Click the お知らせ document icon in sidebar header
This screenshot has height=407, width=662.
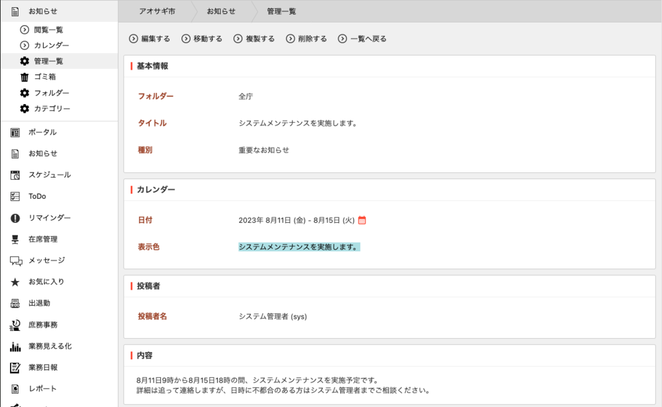15,11
